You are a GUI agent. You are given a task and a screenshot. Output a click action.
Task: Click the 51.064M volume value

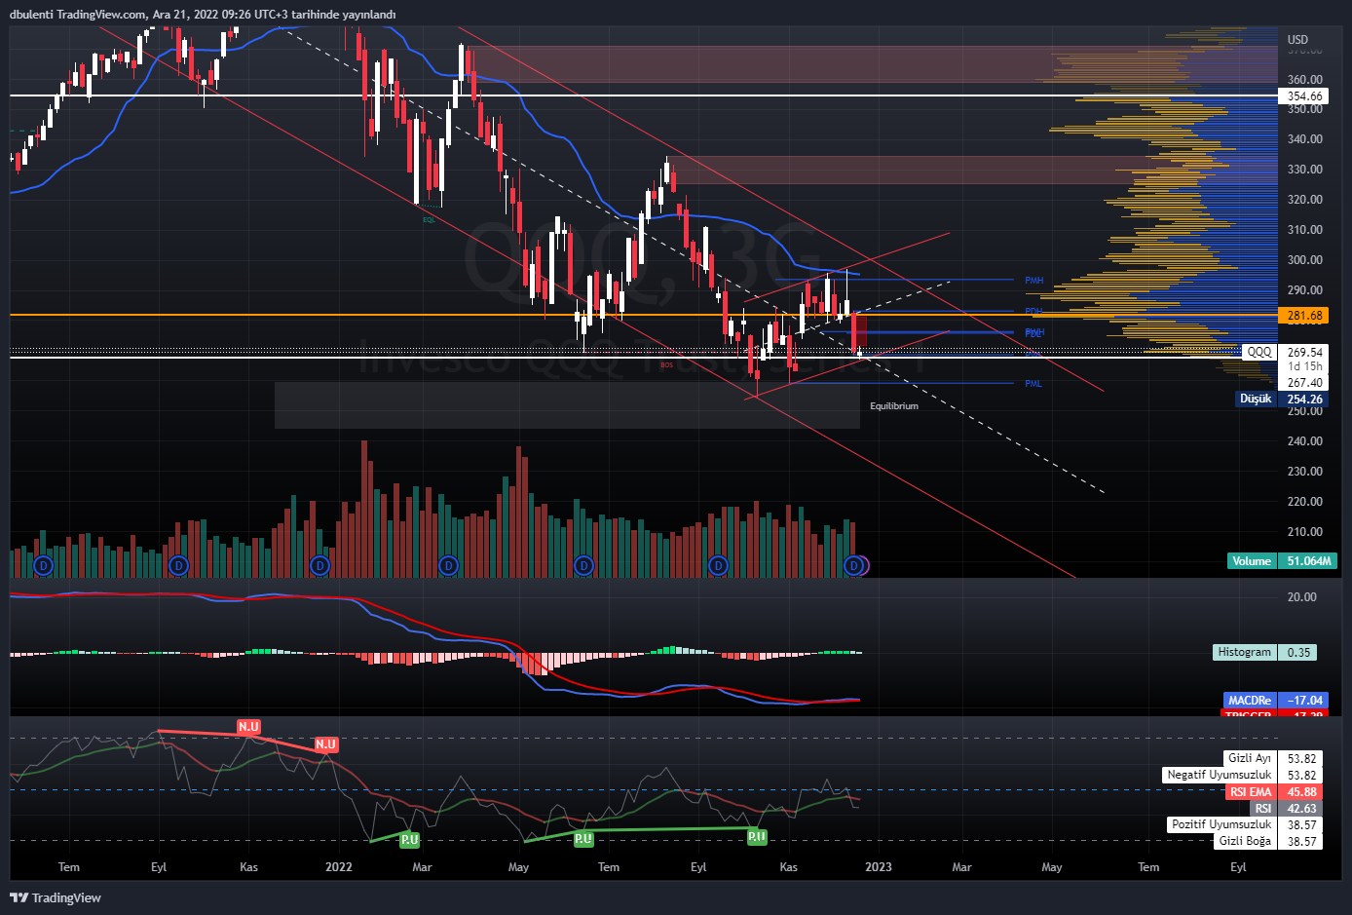click(1310, 561)
